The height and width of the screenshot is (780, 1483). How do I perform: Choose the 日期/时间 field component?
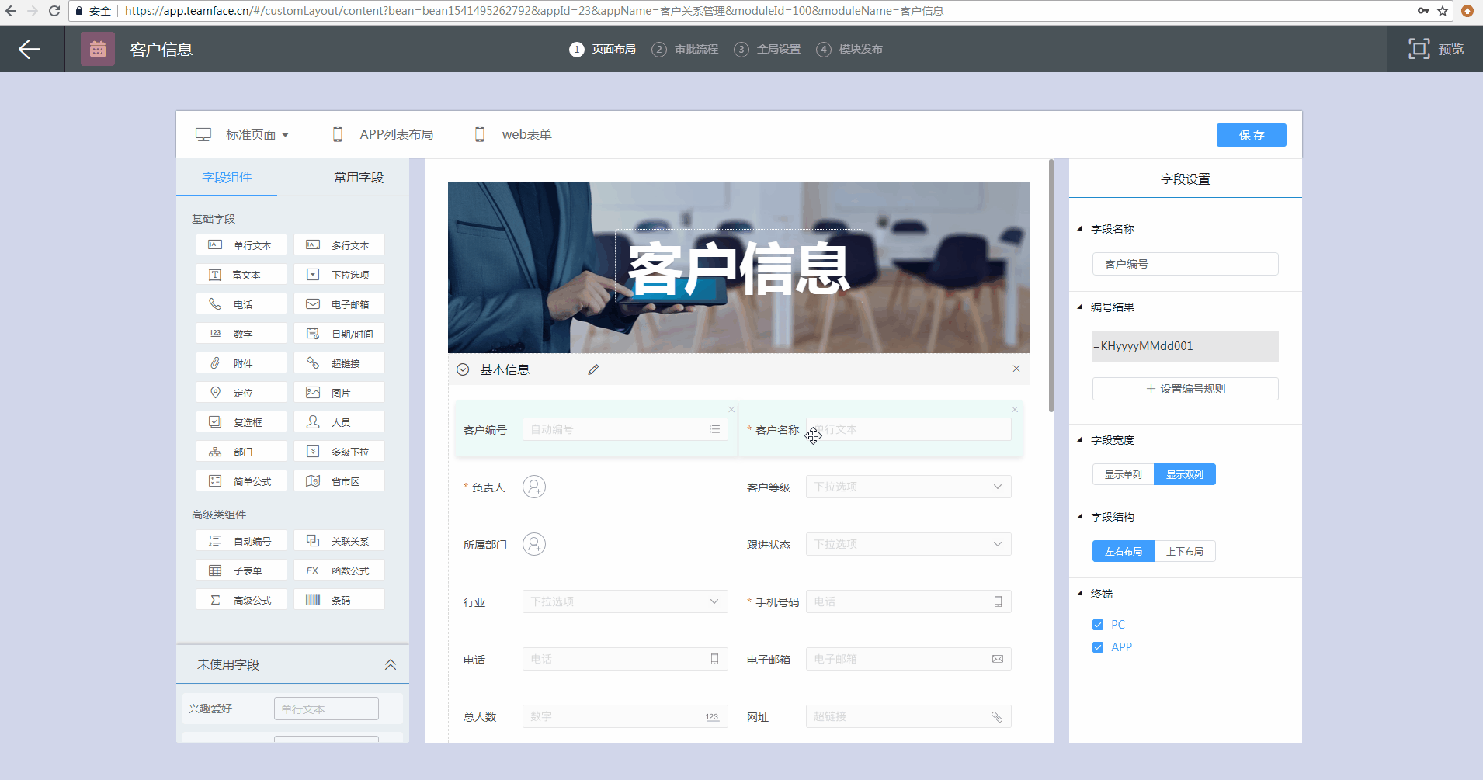click(x=339, y=334)
